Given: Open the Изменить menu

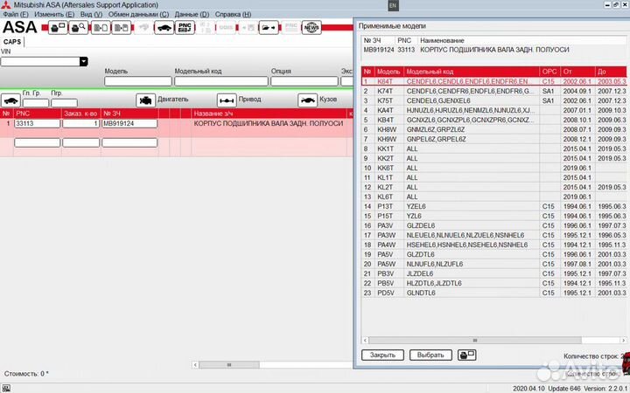Looking at the screenshot, I should (54, 14).
